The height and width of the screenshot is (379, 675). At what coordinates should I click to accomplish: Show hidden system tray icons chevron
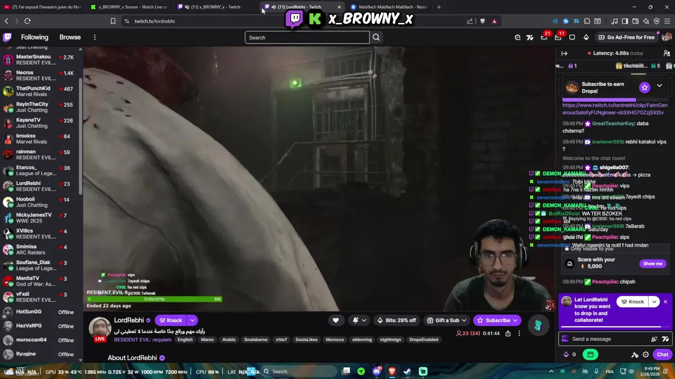[551, 371]
